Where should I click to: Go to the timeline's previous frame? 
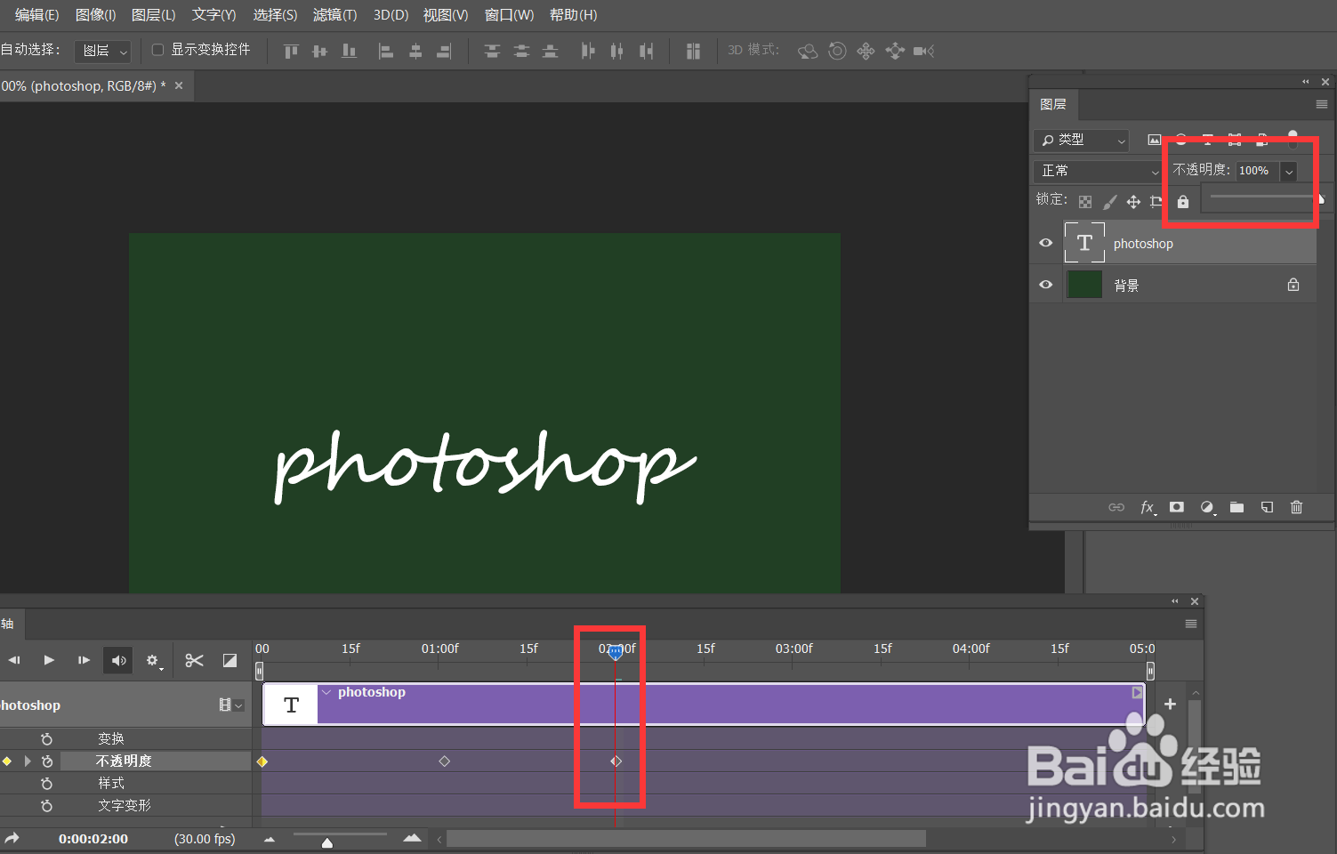point(14,660)
